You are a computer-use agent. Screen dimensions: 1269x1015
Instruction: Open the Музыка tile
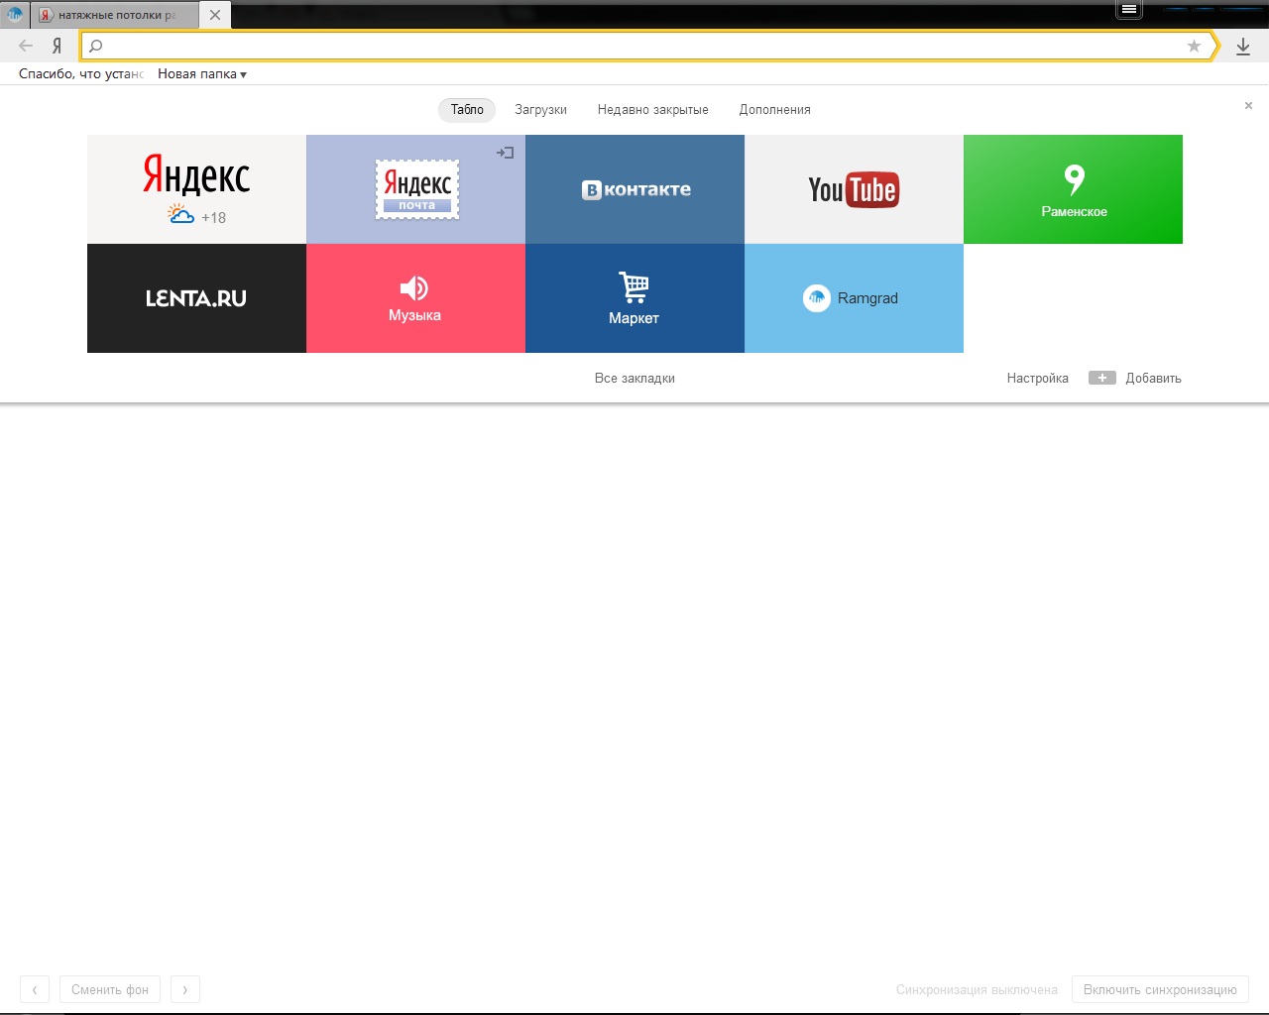pyautogui.click(x=415, y=298)
